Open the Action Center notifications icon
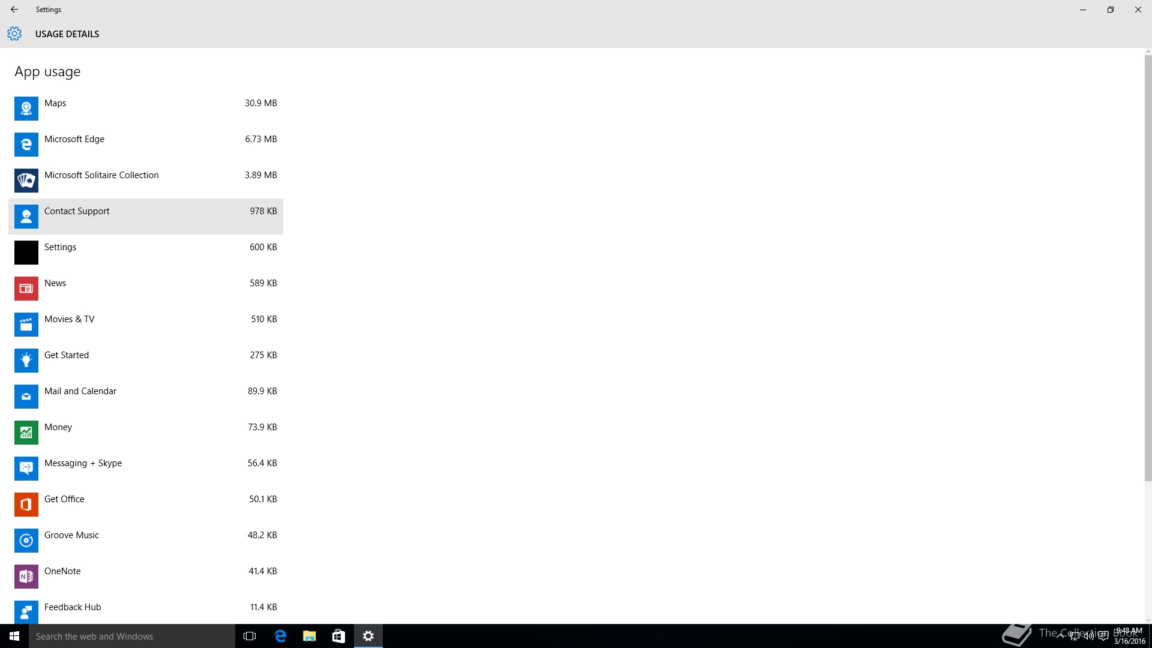1152x648 pixels. [x=1103, y=636]
